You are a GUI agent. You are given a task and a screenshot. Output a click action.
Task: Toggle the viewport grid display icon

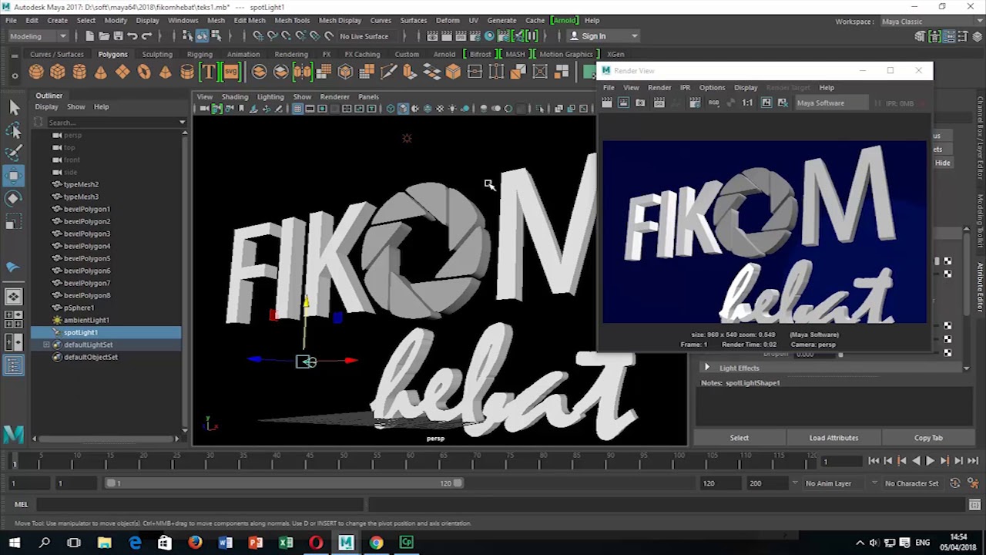tap(297, 109)
